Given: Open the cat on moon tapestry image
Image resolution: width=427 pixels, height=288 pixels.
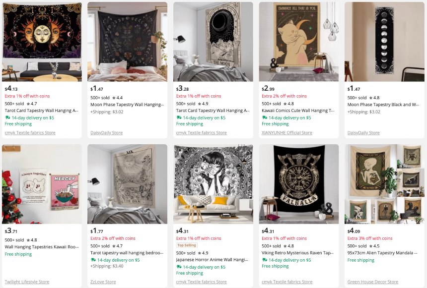Looking at the screenshot, I should tap(299, 42).
